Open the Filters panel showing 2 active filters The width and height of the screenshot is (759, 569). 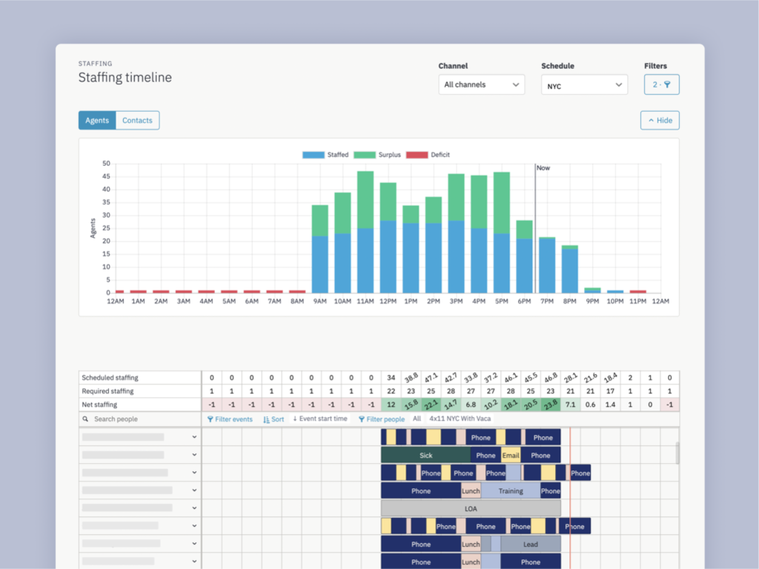tap(660, 84)
